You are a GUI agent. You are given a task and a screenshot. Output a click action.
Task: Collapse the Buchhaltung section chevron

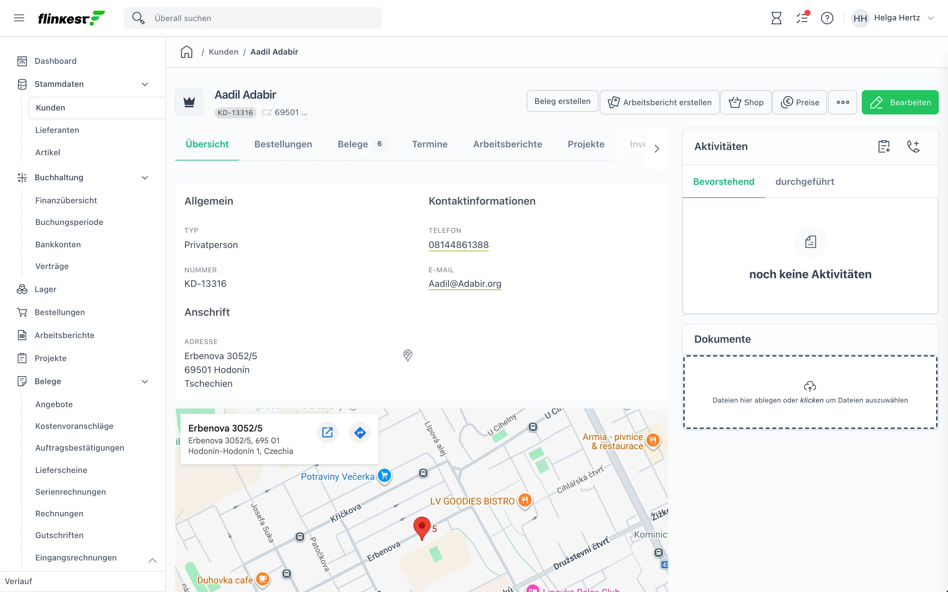click(x=145, y=178)
